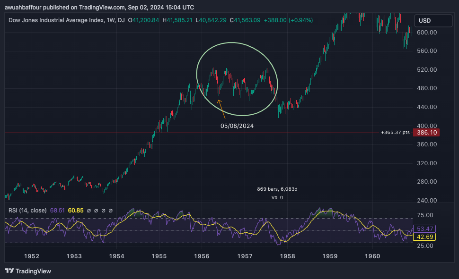Click the 1953 year label

coord(74,256)
